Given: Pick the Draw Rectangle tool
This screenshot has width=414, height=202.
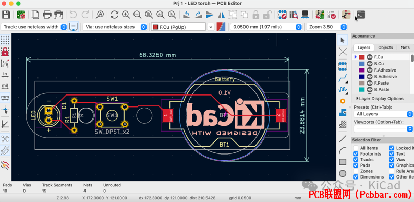Looking at the screenshot, I should pyautogui.click(x=343, y=162).
